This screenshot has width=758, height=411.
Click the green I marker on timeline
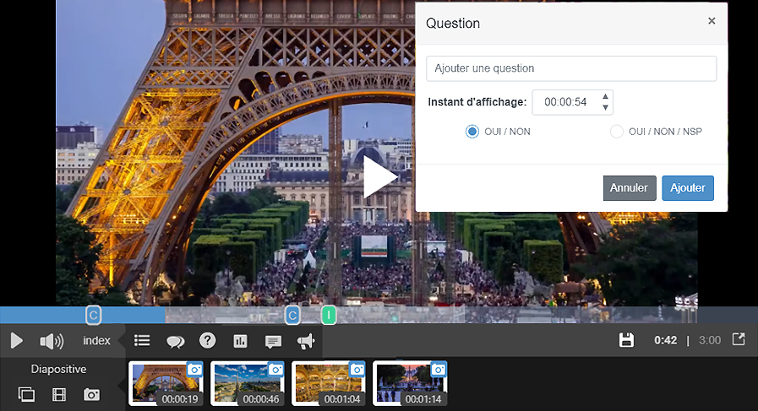[329, 315]
